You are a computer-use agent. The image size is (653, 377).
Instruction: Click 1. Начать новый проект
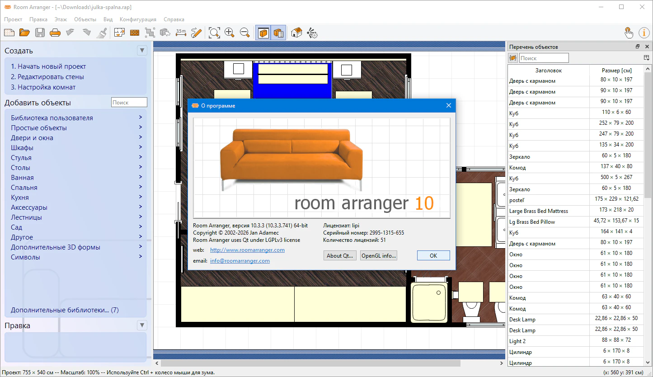pos(48,66)
